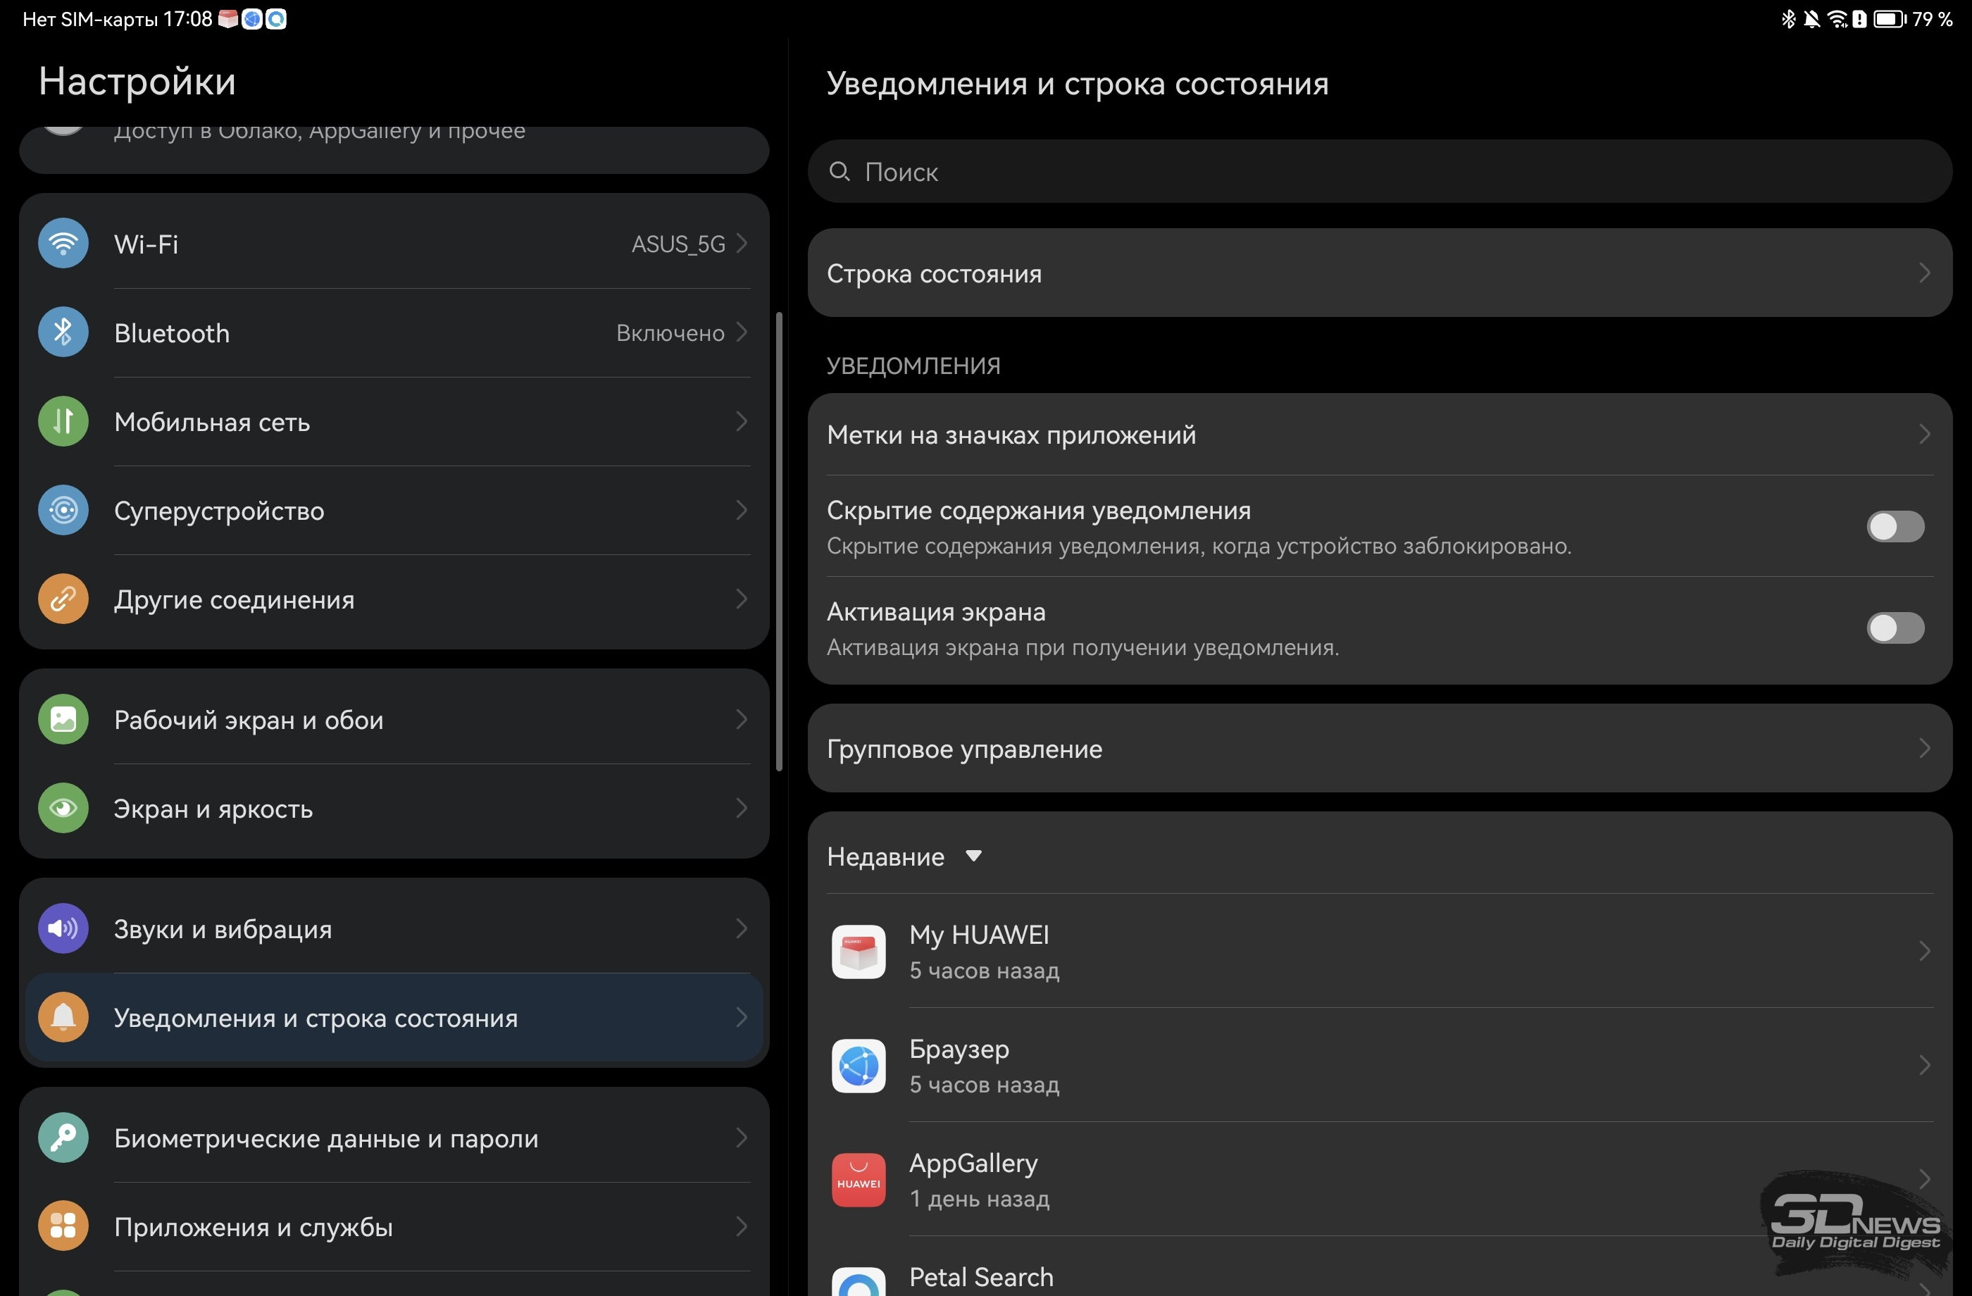This screenshot has width=1972, height=1296.
Task: Open Wi-Fi settings
Action: (394, 244)
